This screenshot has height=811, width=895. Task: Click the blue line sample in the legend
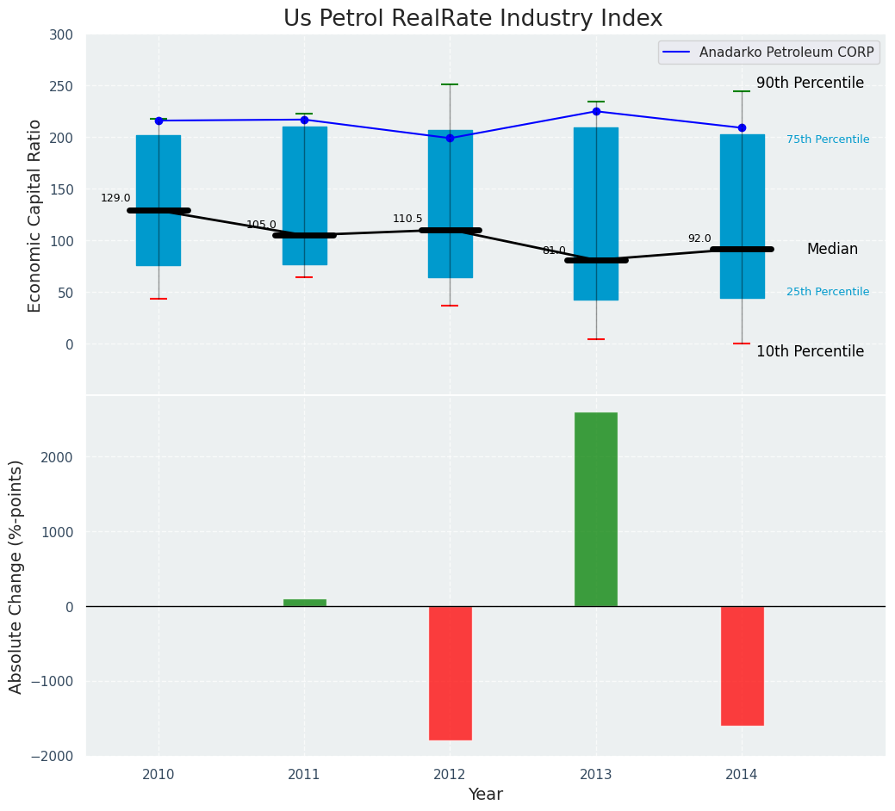click(678, 53)
